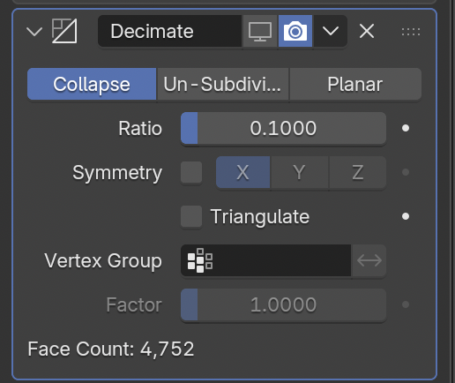Viewport: 455px width, 383px height.
Task: Switch to Planar decimate mode
Action: pos(355,84)
